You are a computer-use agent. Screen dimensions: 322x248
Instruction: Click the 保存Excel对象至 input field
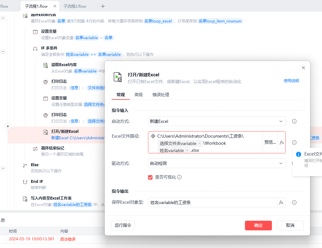(213, 202)
